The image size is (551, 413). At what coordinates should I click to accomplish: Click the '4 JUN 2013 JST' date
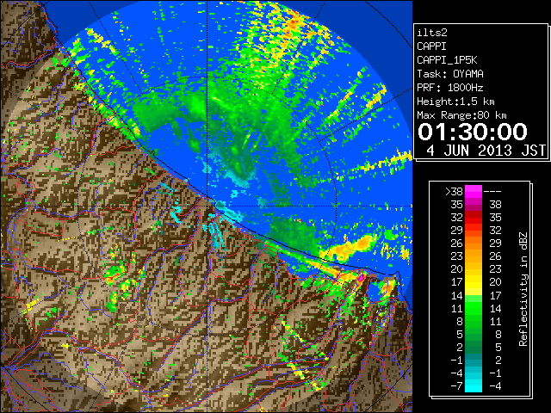(486, 151)
